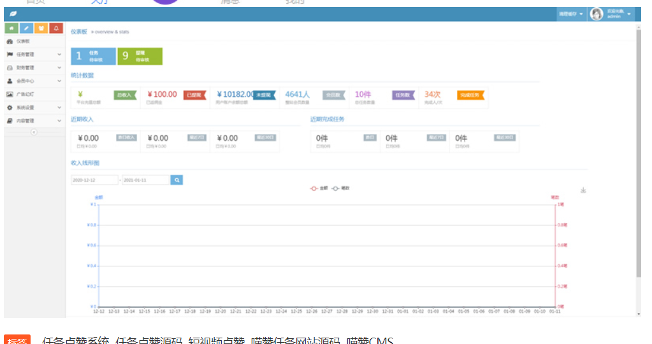This screenshot has width=652, height=344.
Task: Expand the 任务管理 sidebar menu
Action: 34,55
